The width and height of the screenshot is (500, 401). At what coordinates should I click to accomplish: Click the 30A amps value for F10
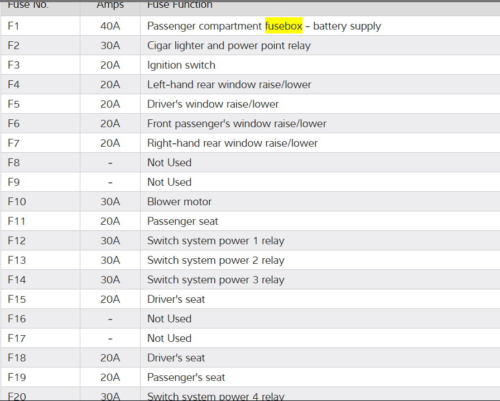110,202
